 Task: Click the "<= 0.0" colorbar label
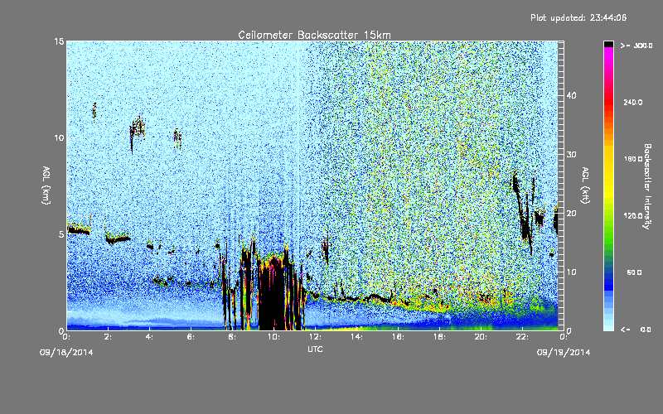coord(636,330)
